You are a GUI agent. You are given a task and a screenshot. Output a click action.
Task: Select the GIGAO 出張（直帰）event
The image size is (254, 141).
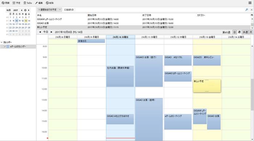[149, 119]
